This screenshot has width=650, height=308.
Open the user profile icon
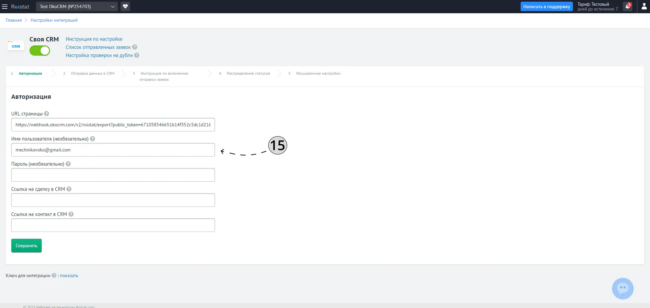click(644, 6)
